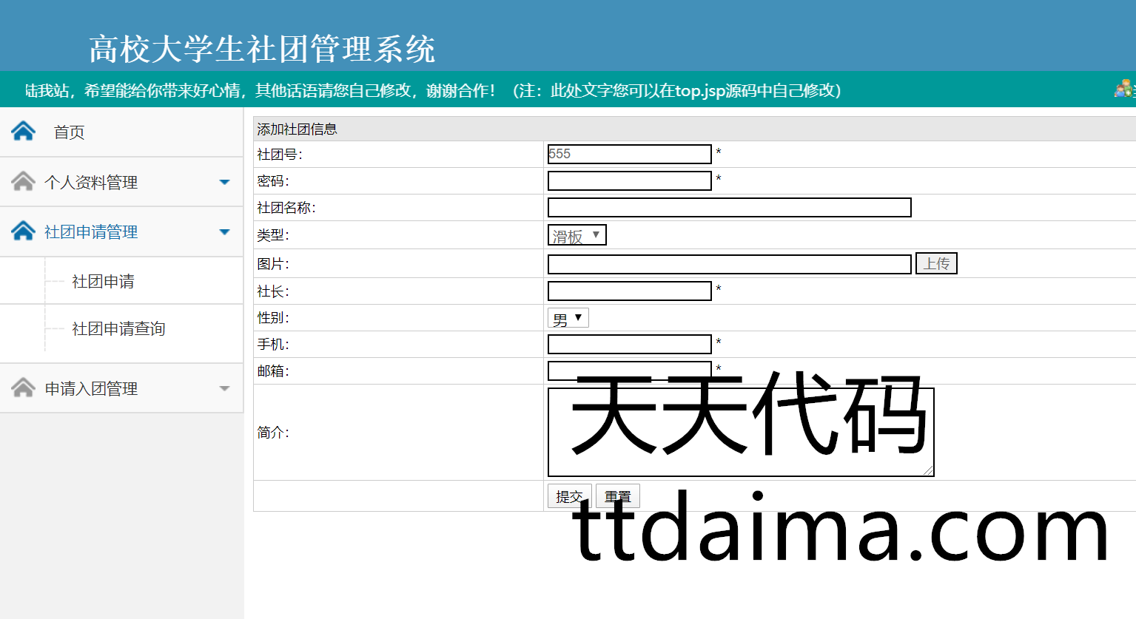The image size is (1136, 619).
Task: Click the 社团号 input field
Action: pos(629,154)
